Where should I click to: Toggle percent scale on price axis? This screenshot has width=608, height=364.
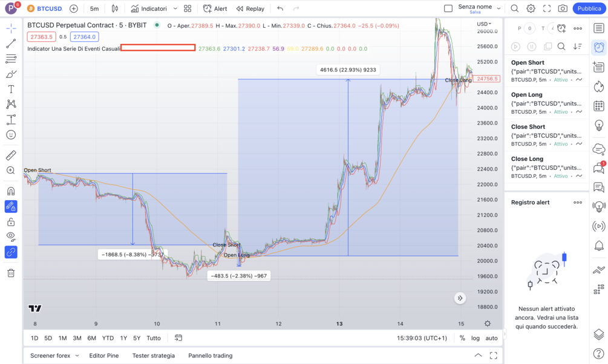[462, 338]
